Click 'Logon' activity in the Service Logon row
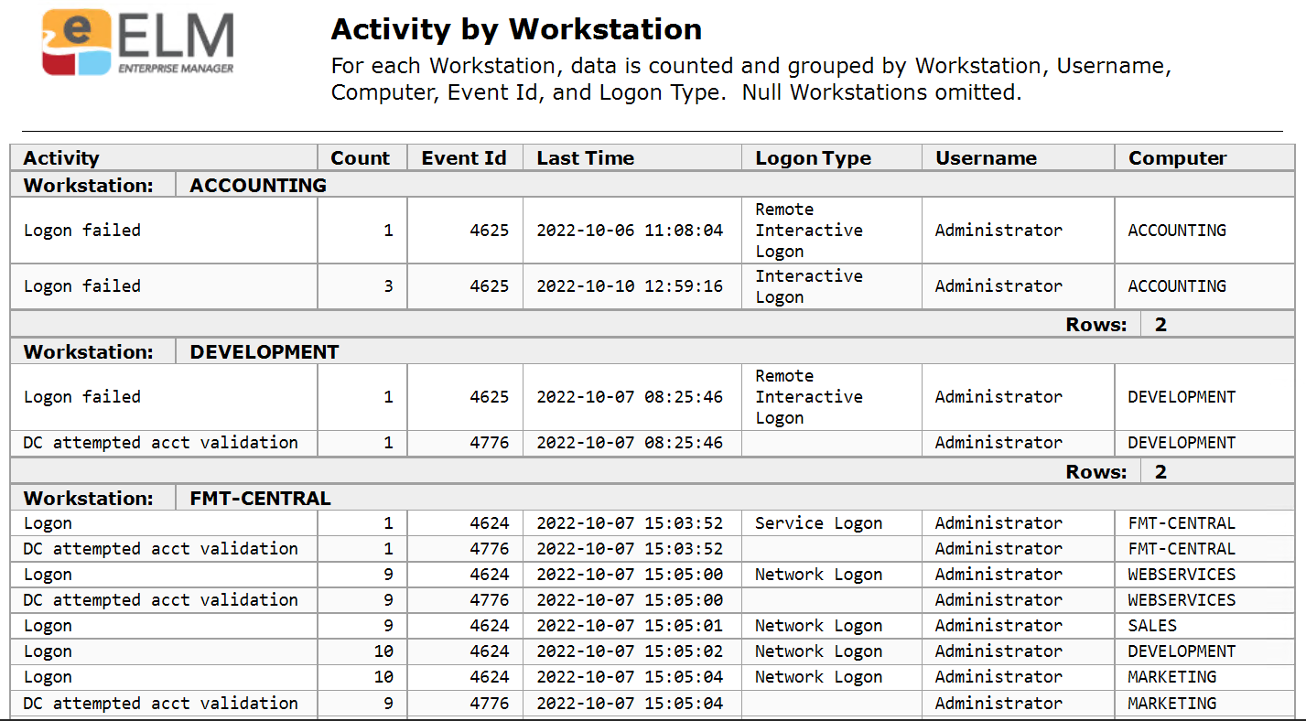Image resolution: width=1306 pixels, height=721 pixels. [48, 523]
